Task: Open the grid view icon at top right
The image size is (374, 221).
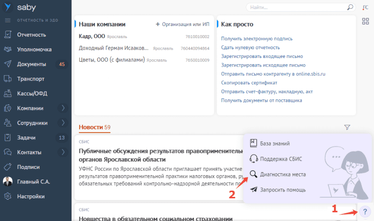Action: pyautogui.click(x=365, y=21)
